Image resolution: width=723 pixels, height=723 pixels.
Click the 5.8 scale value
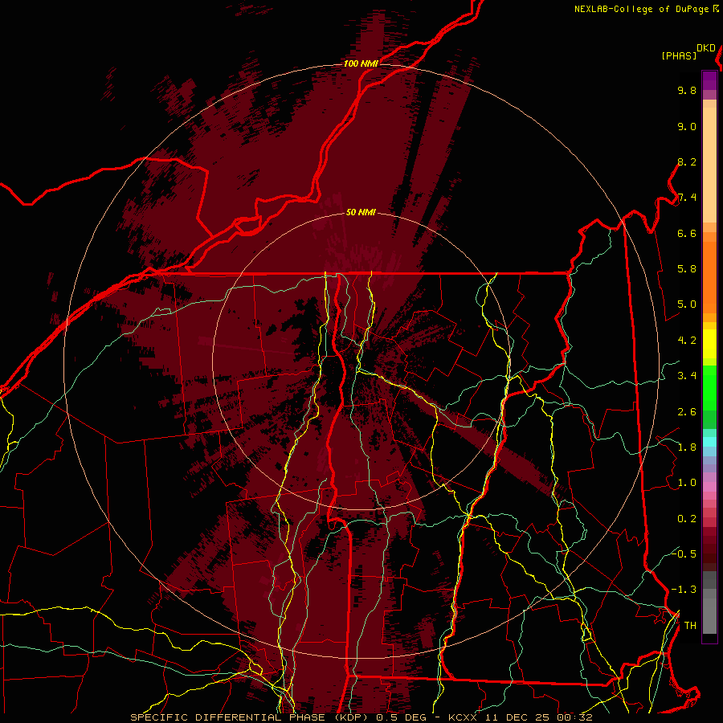tap(687, 269)
